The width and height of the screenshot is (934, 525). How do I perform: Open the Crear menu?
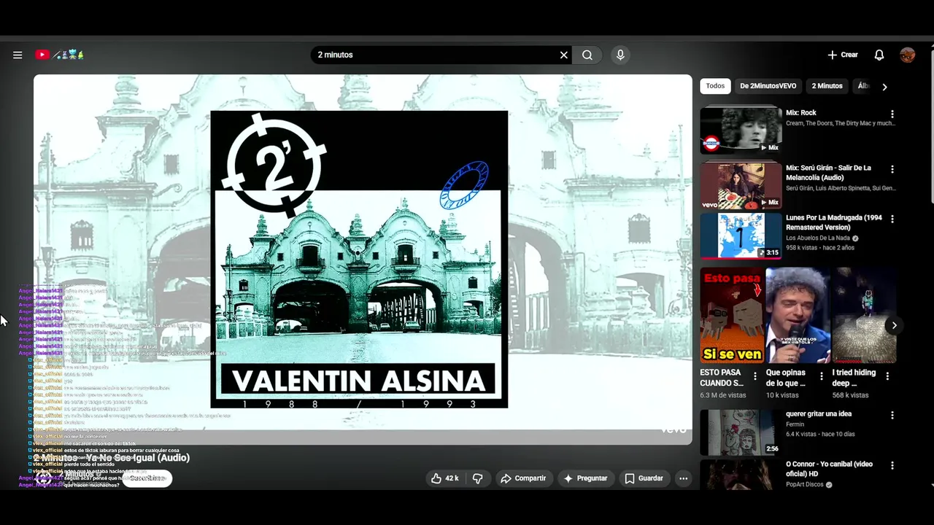(x=843, y=55)
